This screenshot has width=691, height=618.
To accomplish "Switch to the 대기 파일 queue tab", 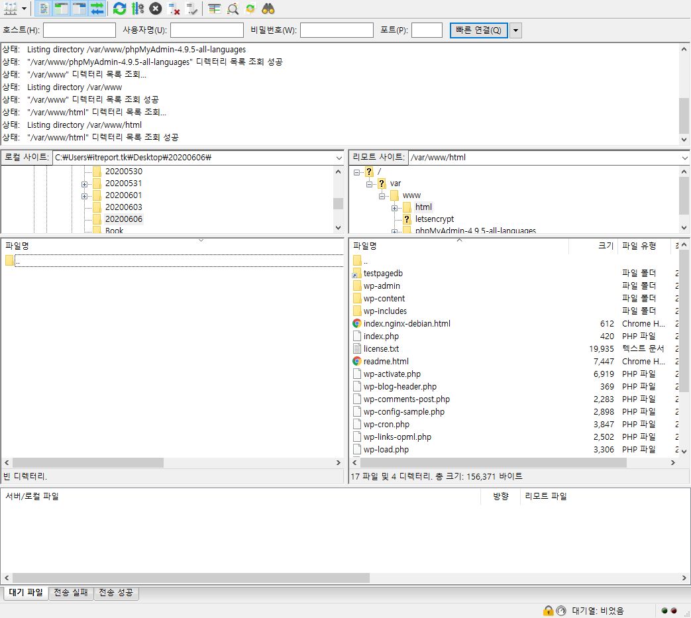I will pyautogui.click(x=26, y=593).
